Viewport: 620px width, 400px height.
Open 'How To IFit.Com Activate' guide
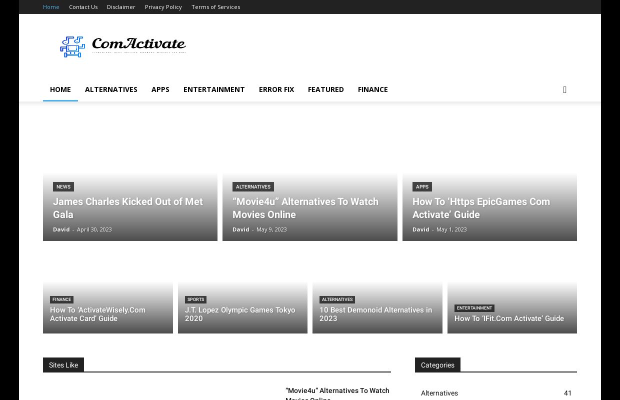pyautogui.click(x=509, y=318)
